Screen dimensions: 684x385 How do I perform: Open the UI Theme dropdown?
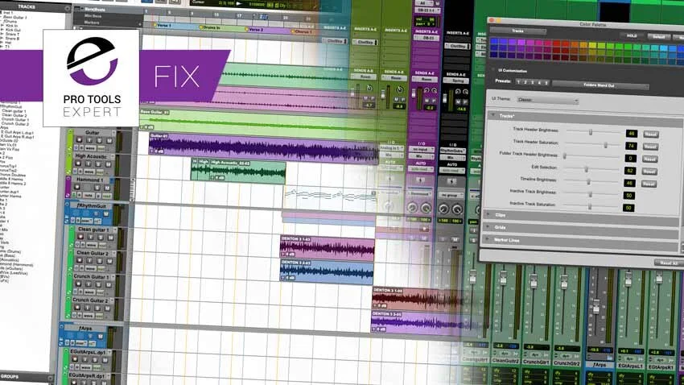547,100
